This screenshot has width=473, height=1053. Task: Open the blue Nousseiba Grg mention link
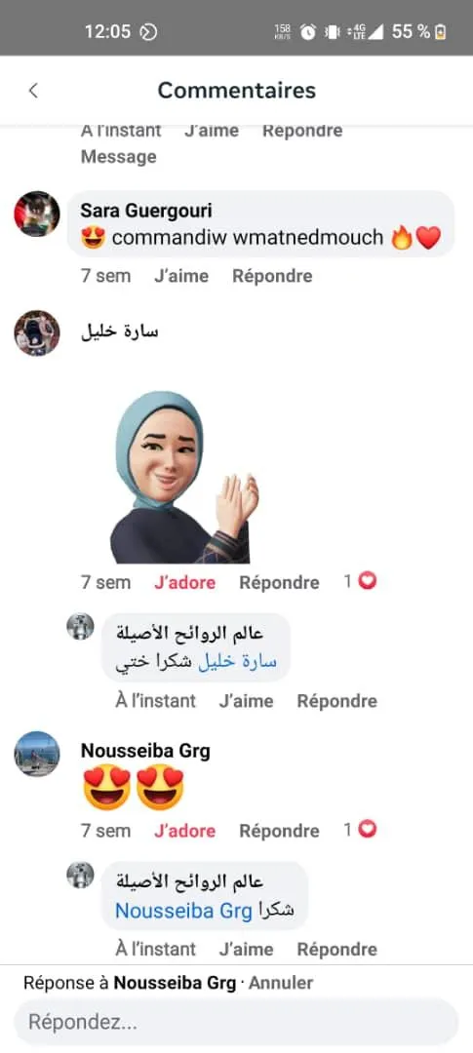point(184,912)
